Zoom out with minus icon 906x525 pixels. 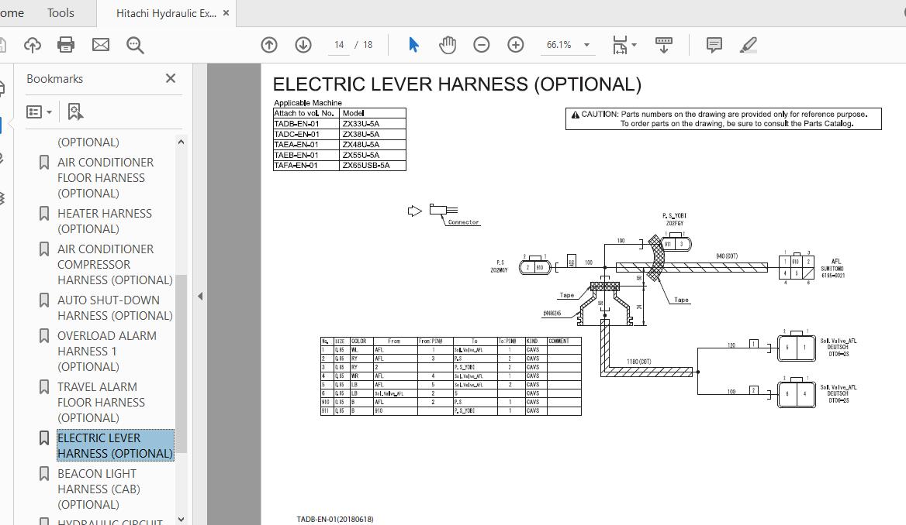(481, 44)
